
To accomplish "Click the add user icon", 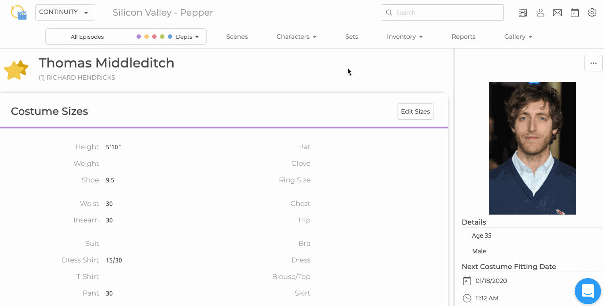I will point(540,13).
